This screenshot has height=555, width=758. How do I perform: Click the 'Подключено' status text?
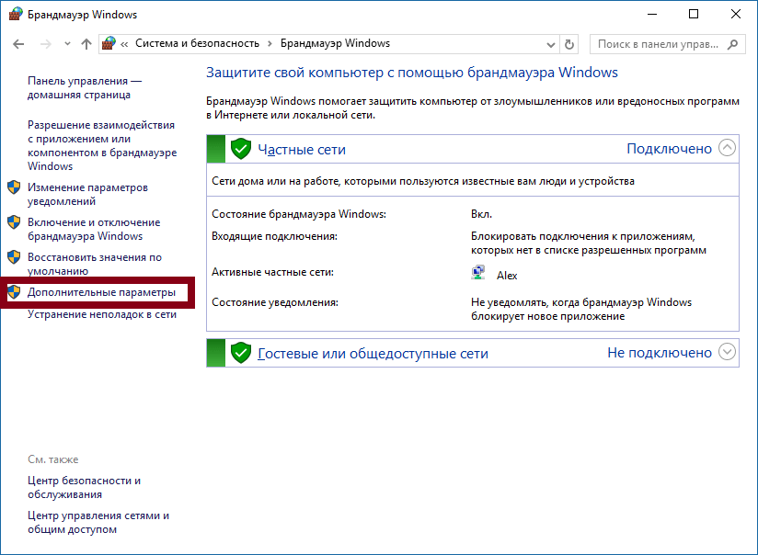(x=669, y=149)
